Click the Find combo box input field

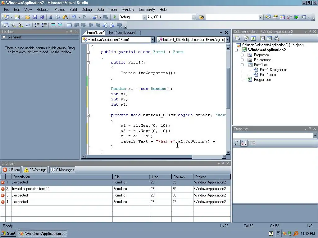[232, 17]
